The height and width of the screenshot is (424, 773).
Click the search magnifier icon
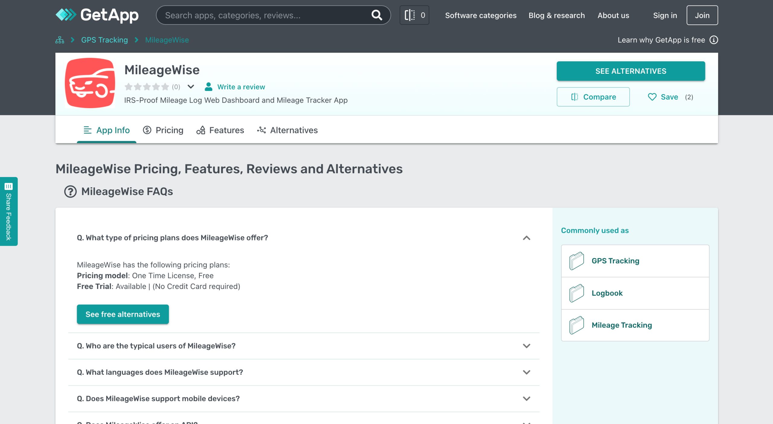(377, 15)
